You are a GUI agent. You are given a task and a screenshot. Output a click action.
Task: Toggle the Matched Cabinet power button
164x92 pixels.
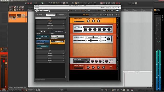pos(117,35)
